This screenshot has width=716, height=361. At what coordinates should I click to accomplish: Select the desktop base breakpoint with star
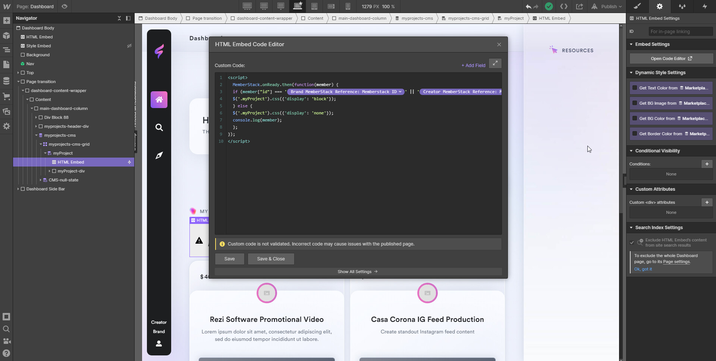[298, 6]
